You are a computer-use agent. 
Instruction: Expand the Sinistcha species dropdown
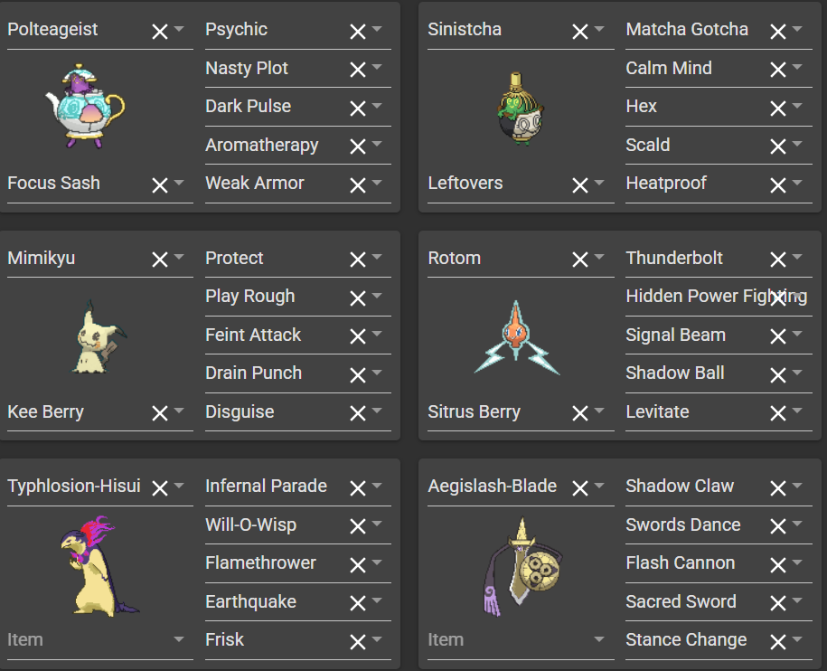pyautogui.click(x=599, y=29)
